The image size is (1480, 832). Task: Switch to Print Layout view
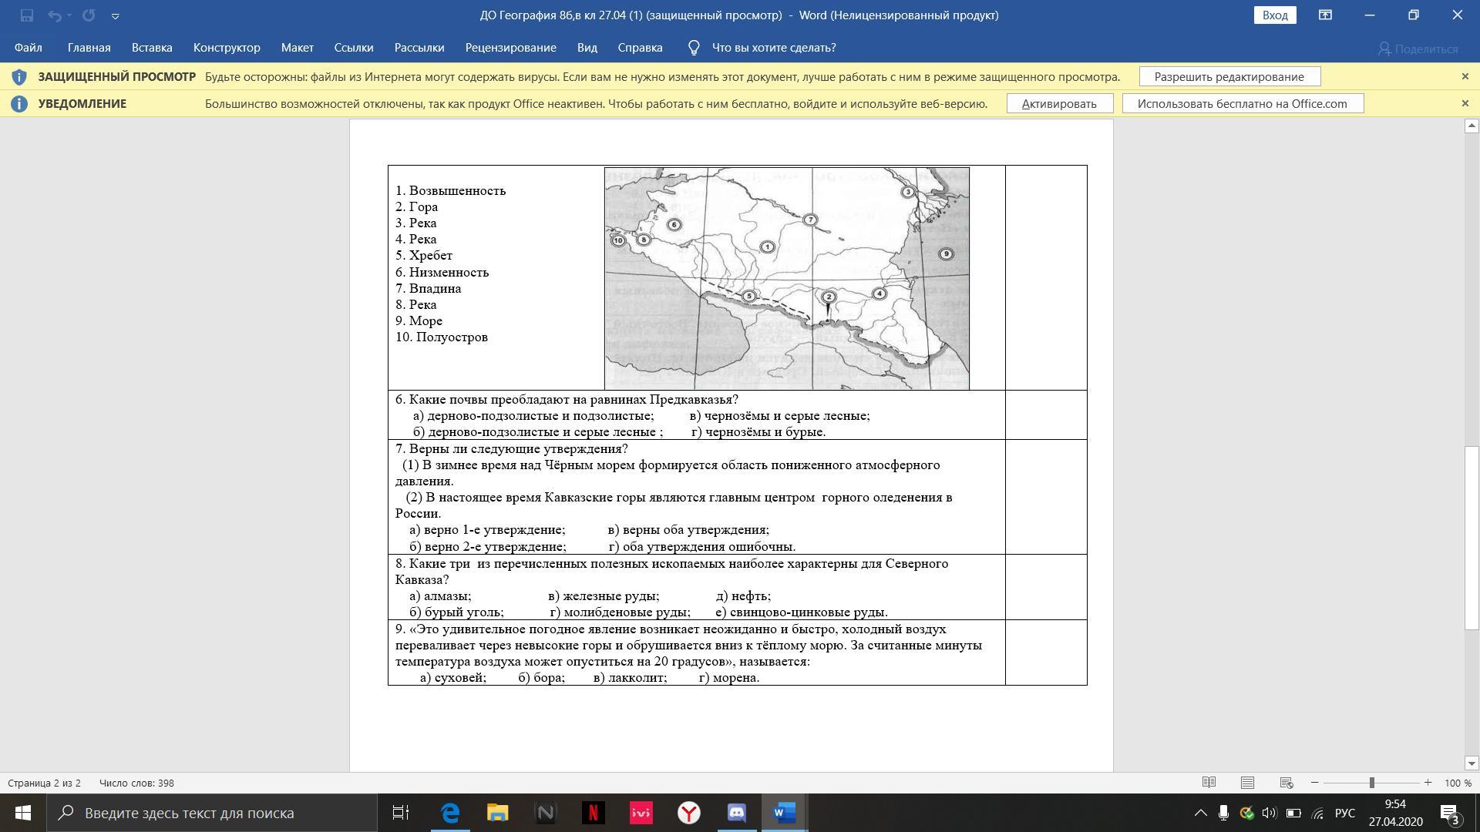(x=1247, y=783)
